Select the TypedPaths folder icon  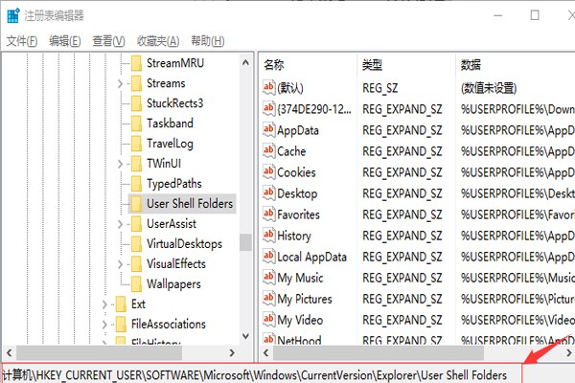[136, 184]
